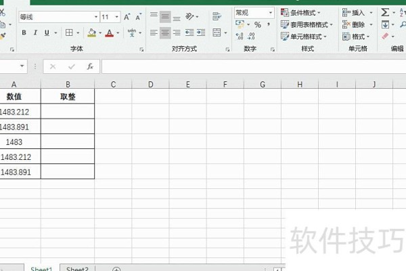This screenshot has height=271, width=406.
Task: Increase indent
Action: [201, 33]
